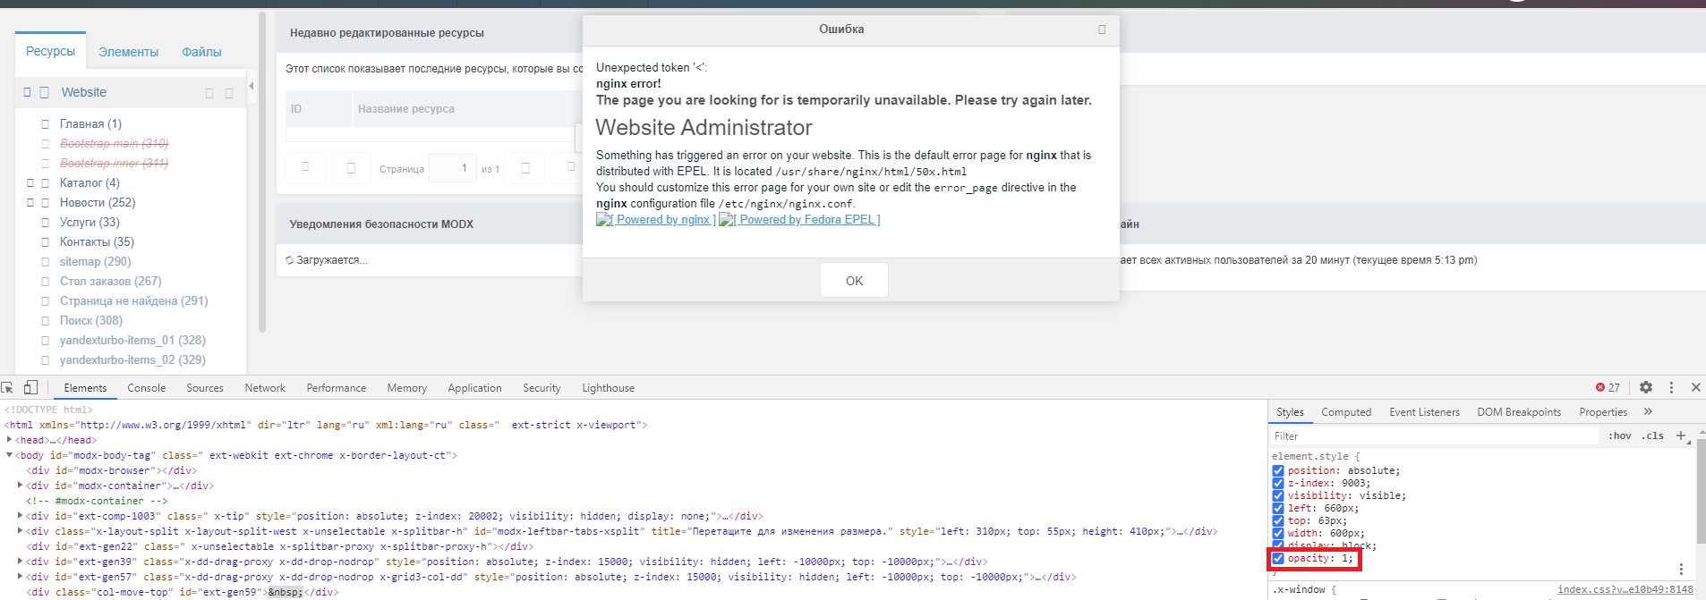Go to next page in resources grid pager

pos(525,167)
